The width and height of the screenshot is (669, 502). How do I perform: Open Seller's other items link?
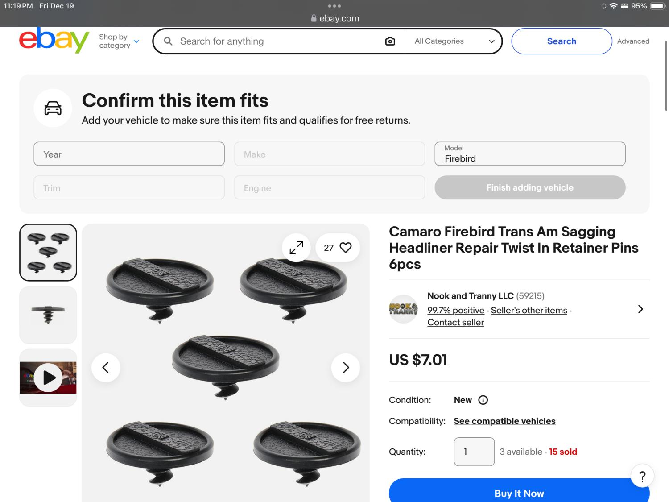pyautogui.click(x=529, y=310)
